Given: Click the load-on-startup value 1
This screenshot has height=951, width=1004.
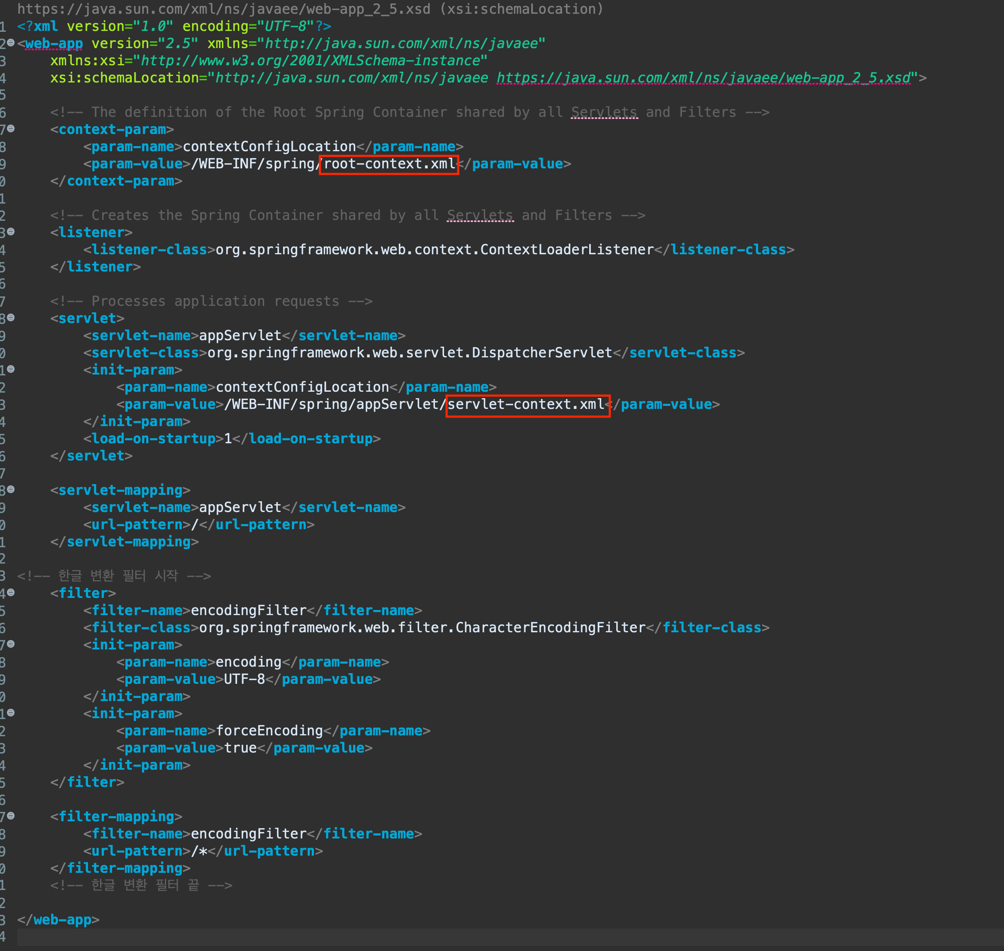Looking at the screenshot, I should [x=228, y=439].
